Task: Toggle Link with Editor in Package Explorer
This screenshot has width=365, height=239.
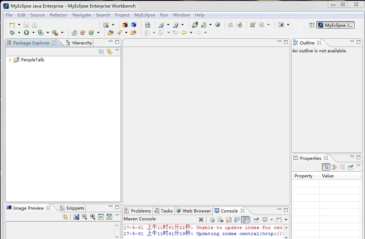Action: (109, 52)
